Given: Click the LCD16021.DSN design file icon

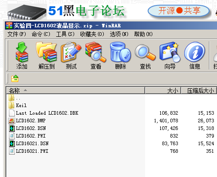Looking at the screenshot, I should 12,143.
